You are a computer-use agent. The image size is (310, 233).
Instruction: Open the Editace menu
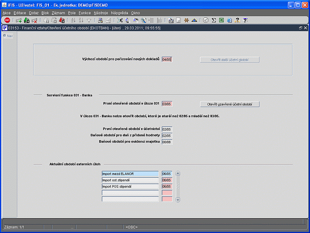click(20, 13)
